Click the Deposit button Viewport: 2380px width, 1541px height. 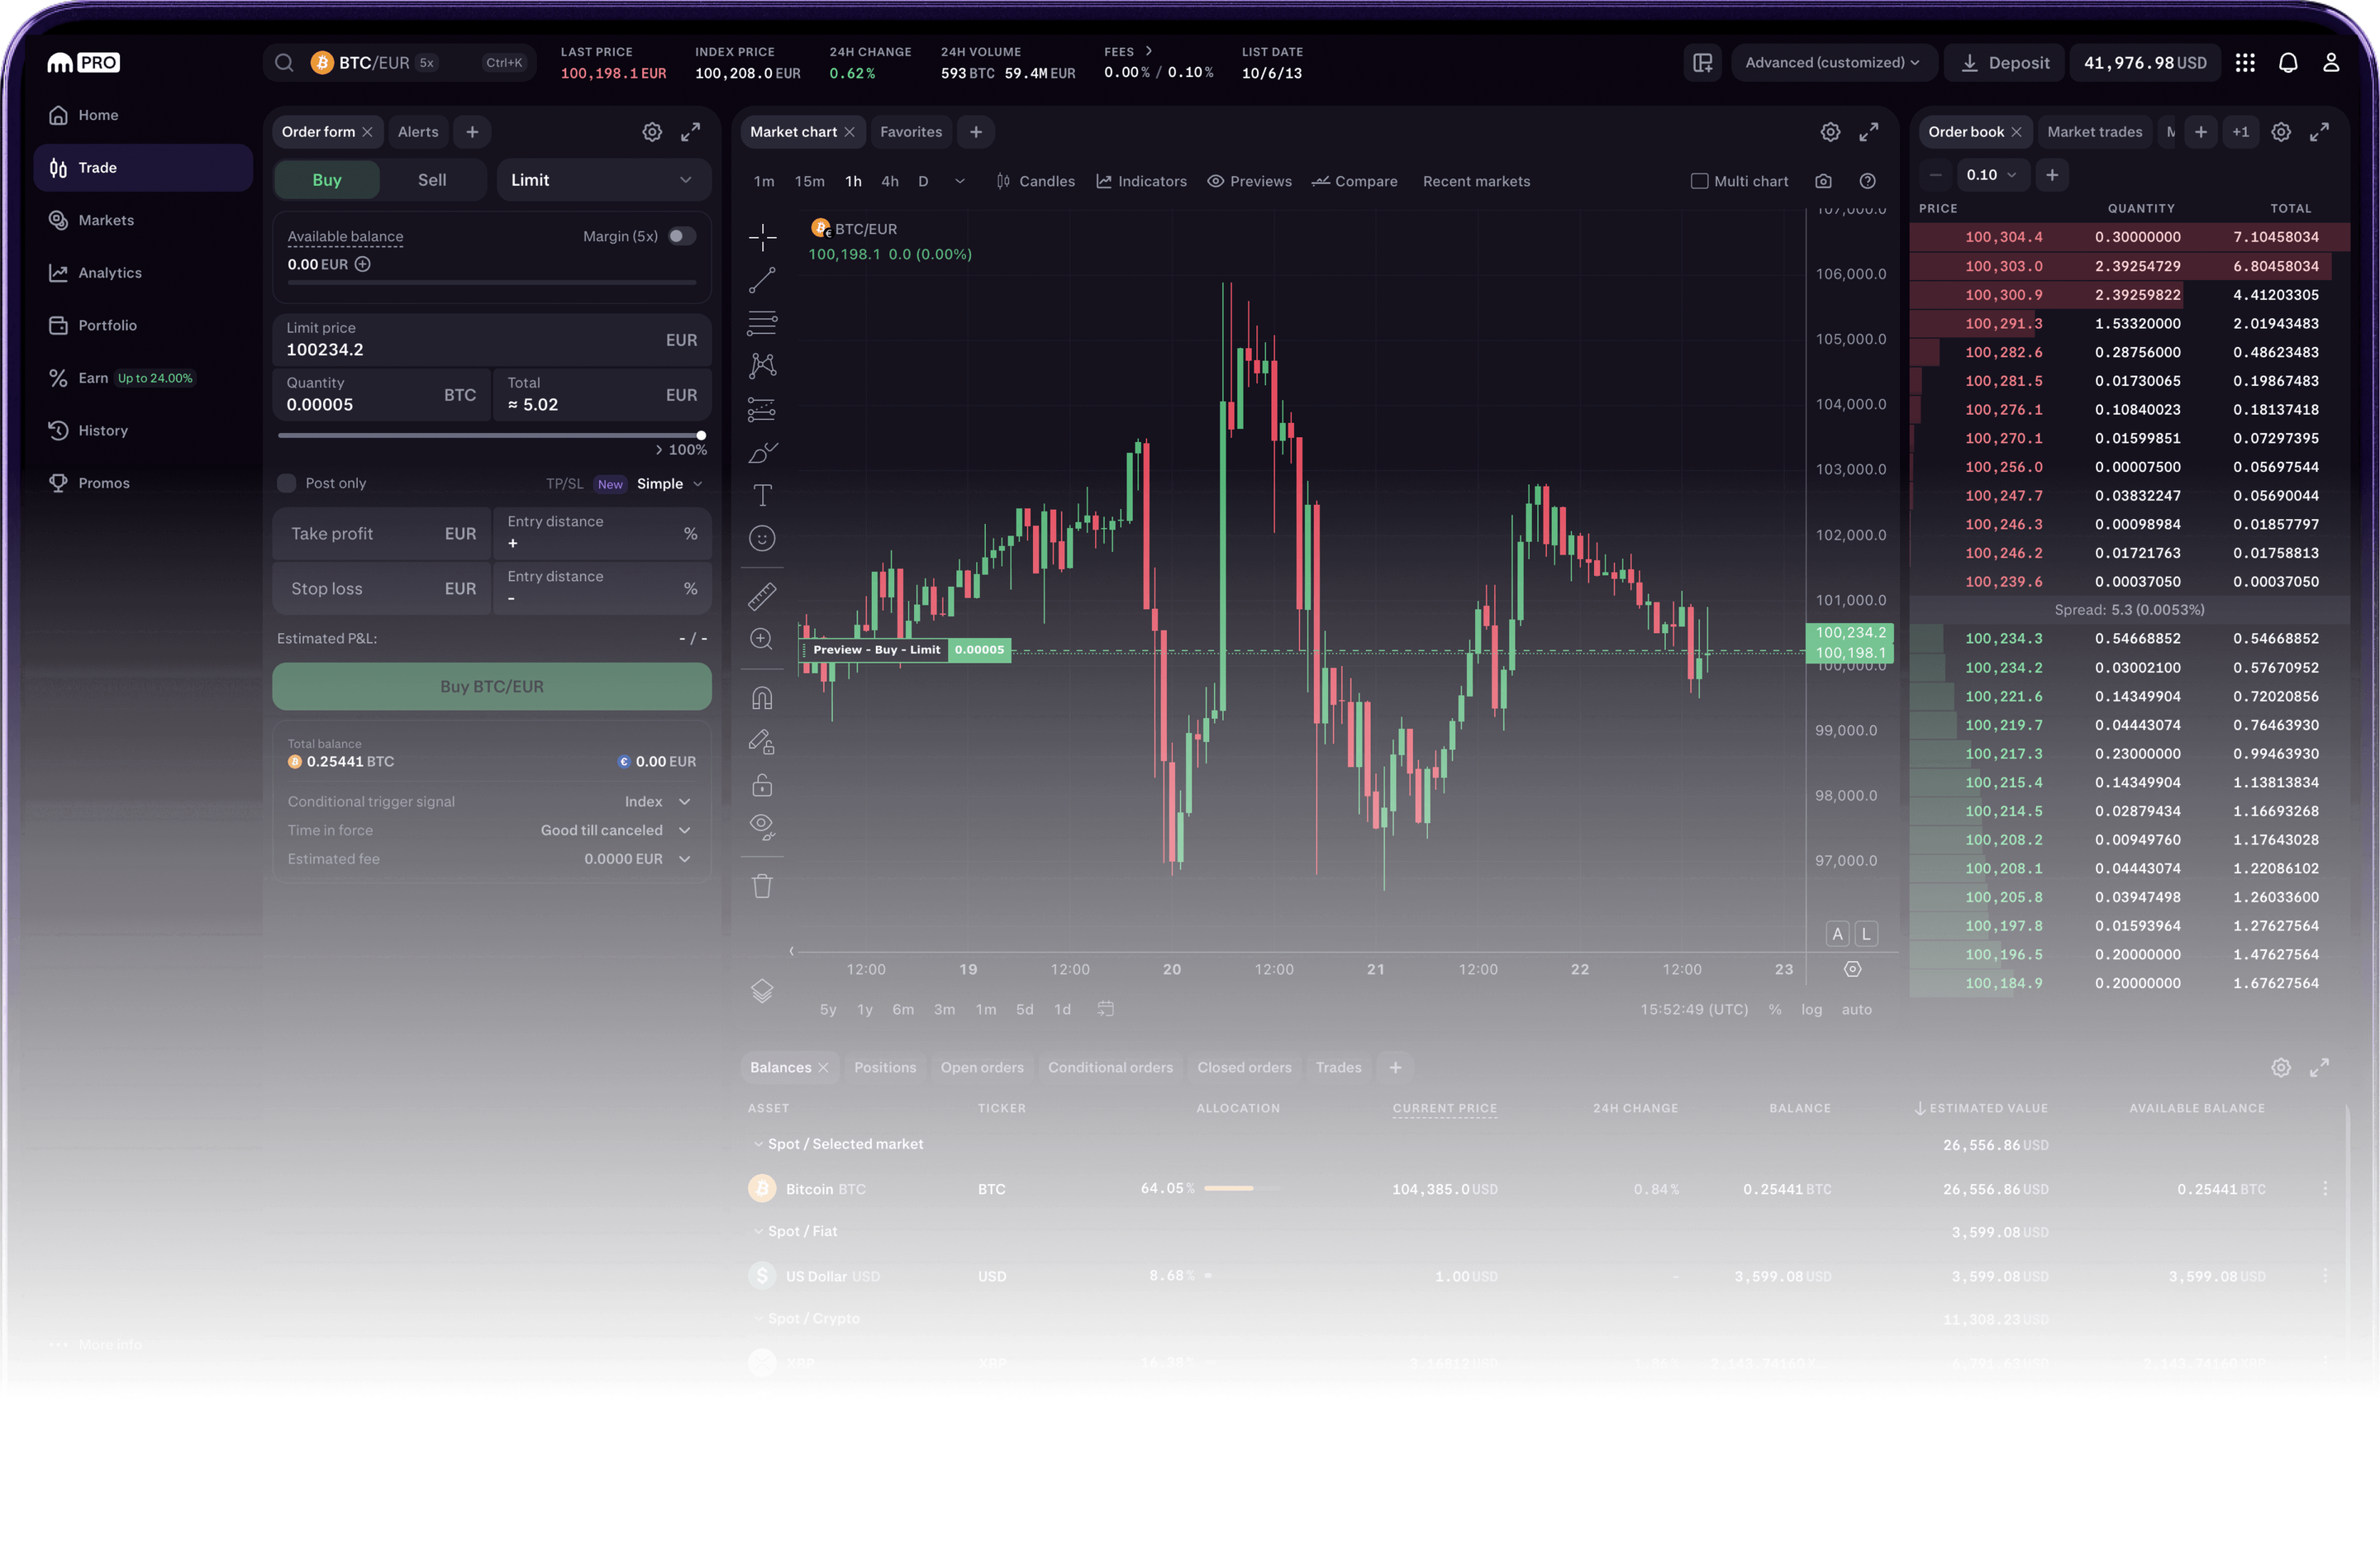click(2004, 62)
